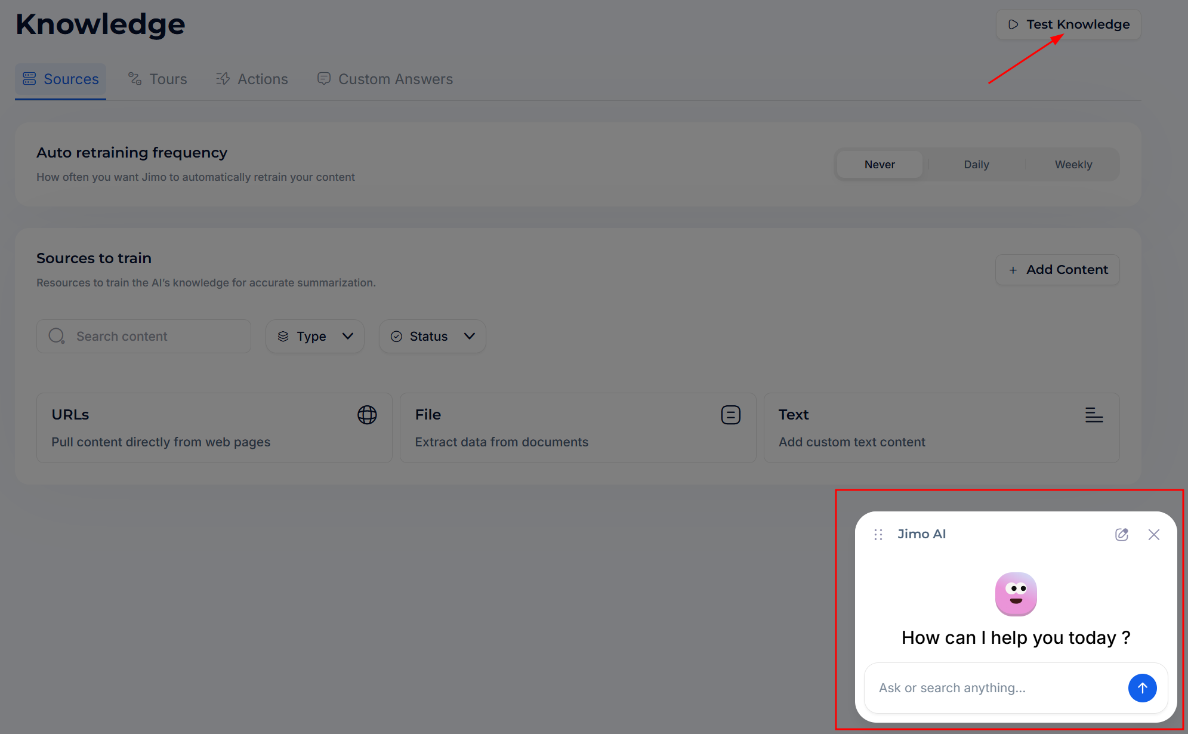Click the pink Jimo mascot avatar
The height and width of the screenshot is (734, 1188).
1016,594
